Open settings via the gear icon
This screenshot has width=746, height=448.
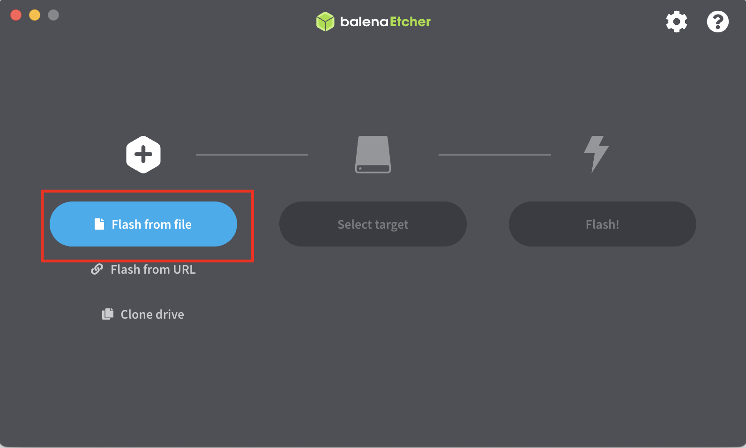click(x=677, y=22)
